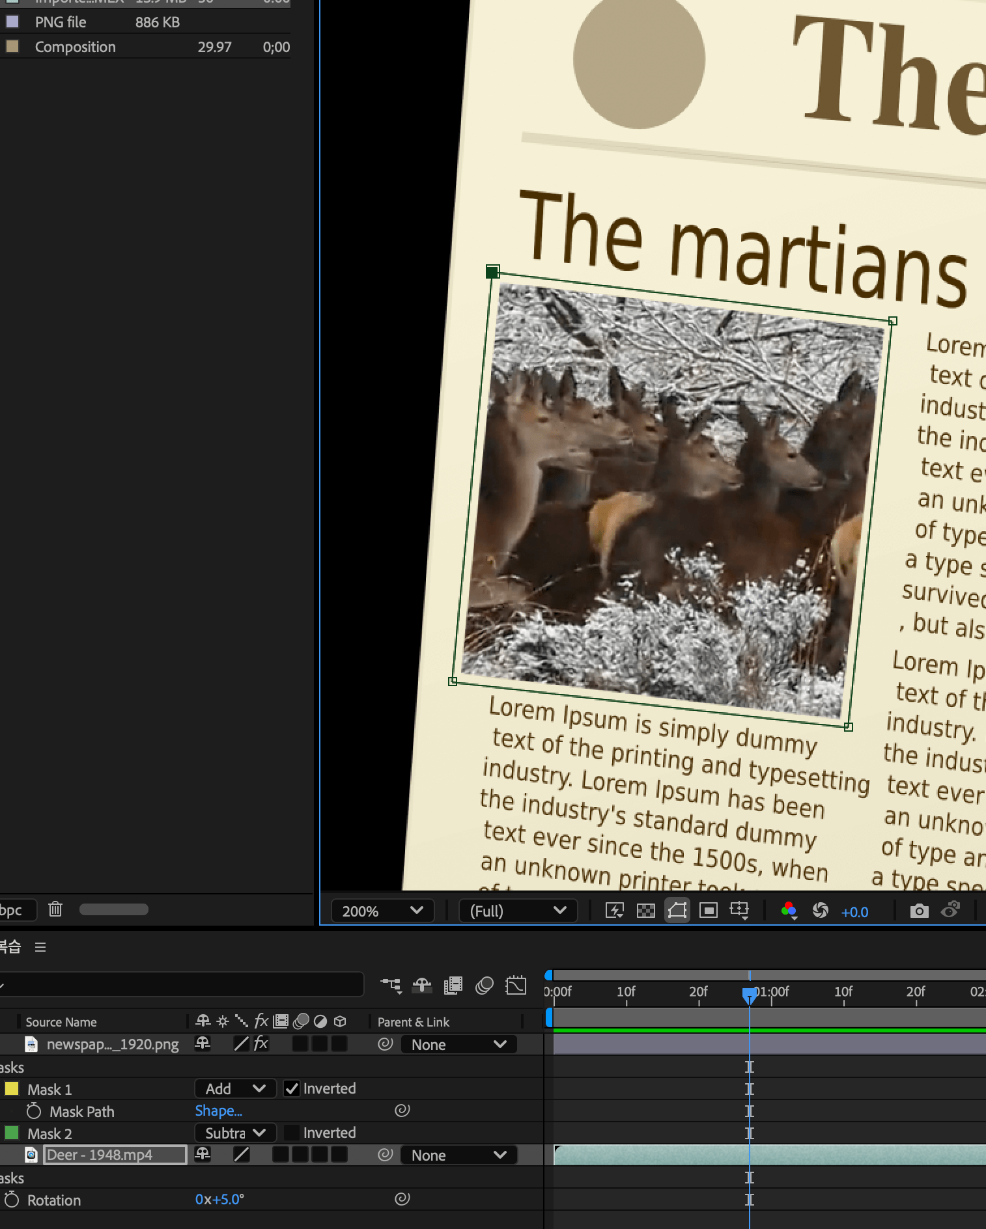Select the Mask 1 row name
Viewport: 986px width, 1229px height.
pos(49,1089)
